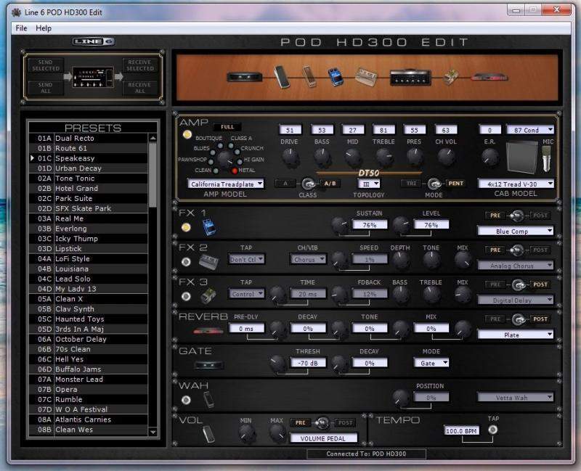Screen dimensions: 581x471
Task: Click the speaker cabinet image
Action: (519, 158)
